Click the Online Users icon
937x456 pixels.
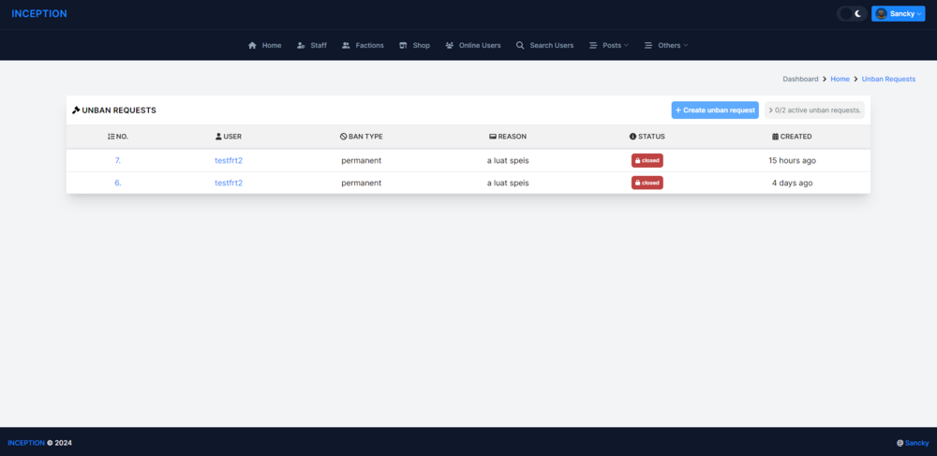point(450,45)
